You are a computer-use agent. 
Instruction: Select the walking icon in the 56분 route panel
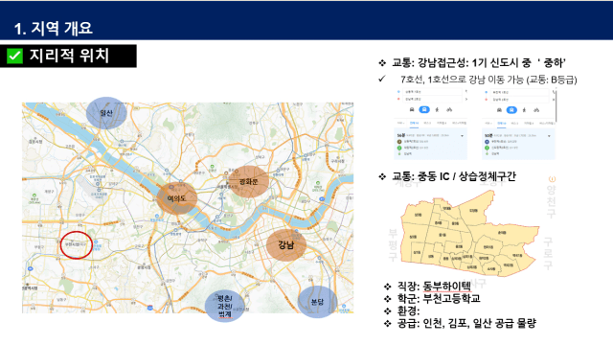tap(437, 110)
